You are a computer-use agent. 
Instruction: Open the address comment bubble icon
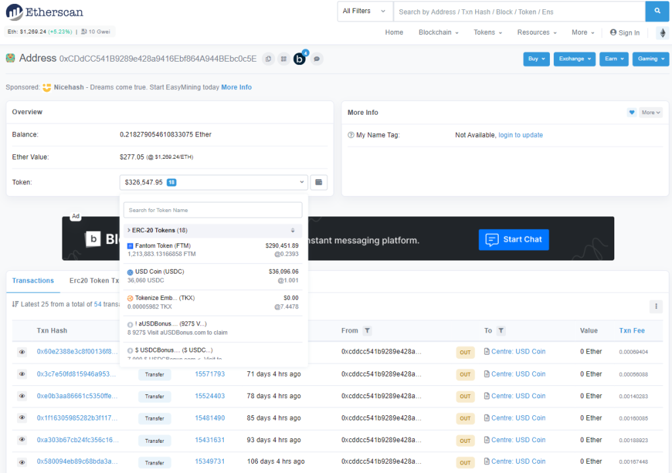point(317,58)
